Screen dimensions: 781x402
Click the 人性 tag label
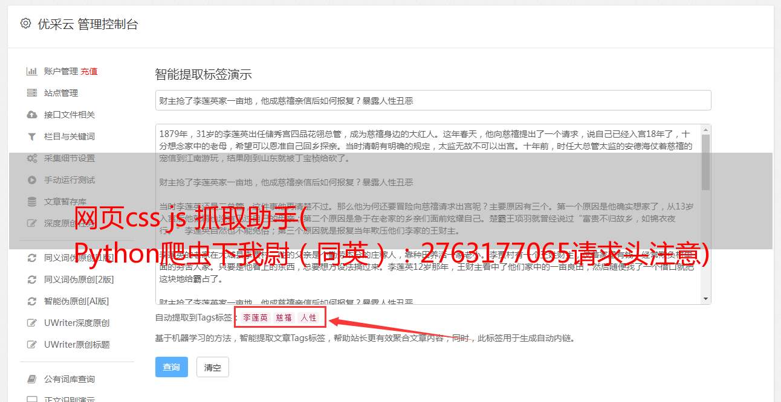(x=309, y=317)
